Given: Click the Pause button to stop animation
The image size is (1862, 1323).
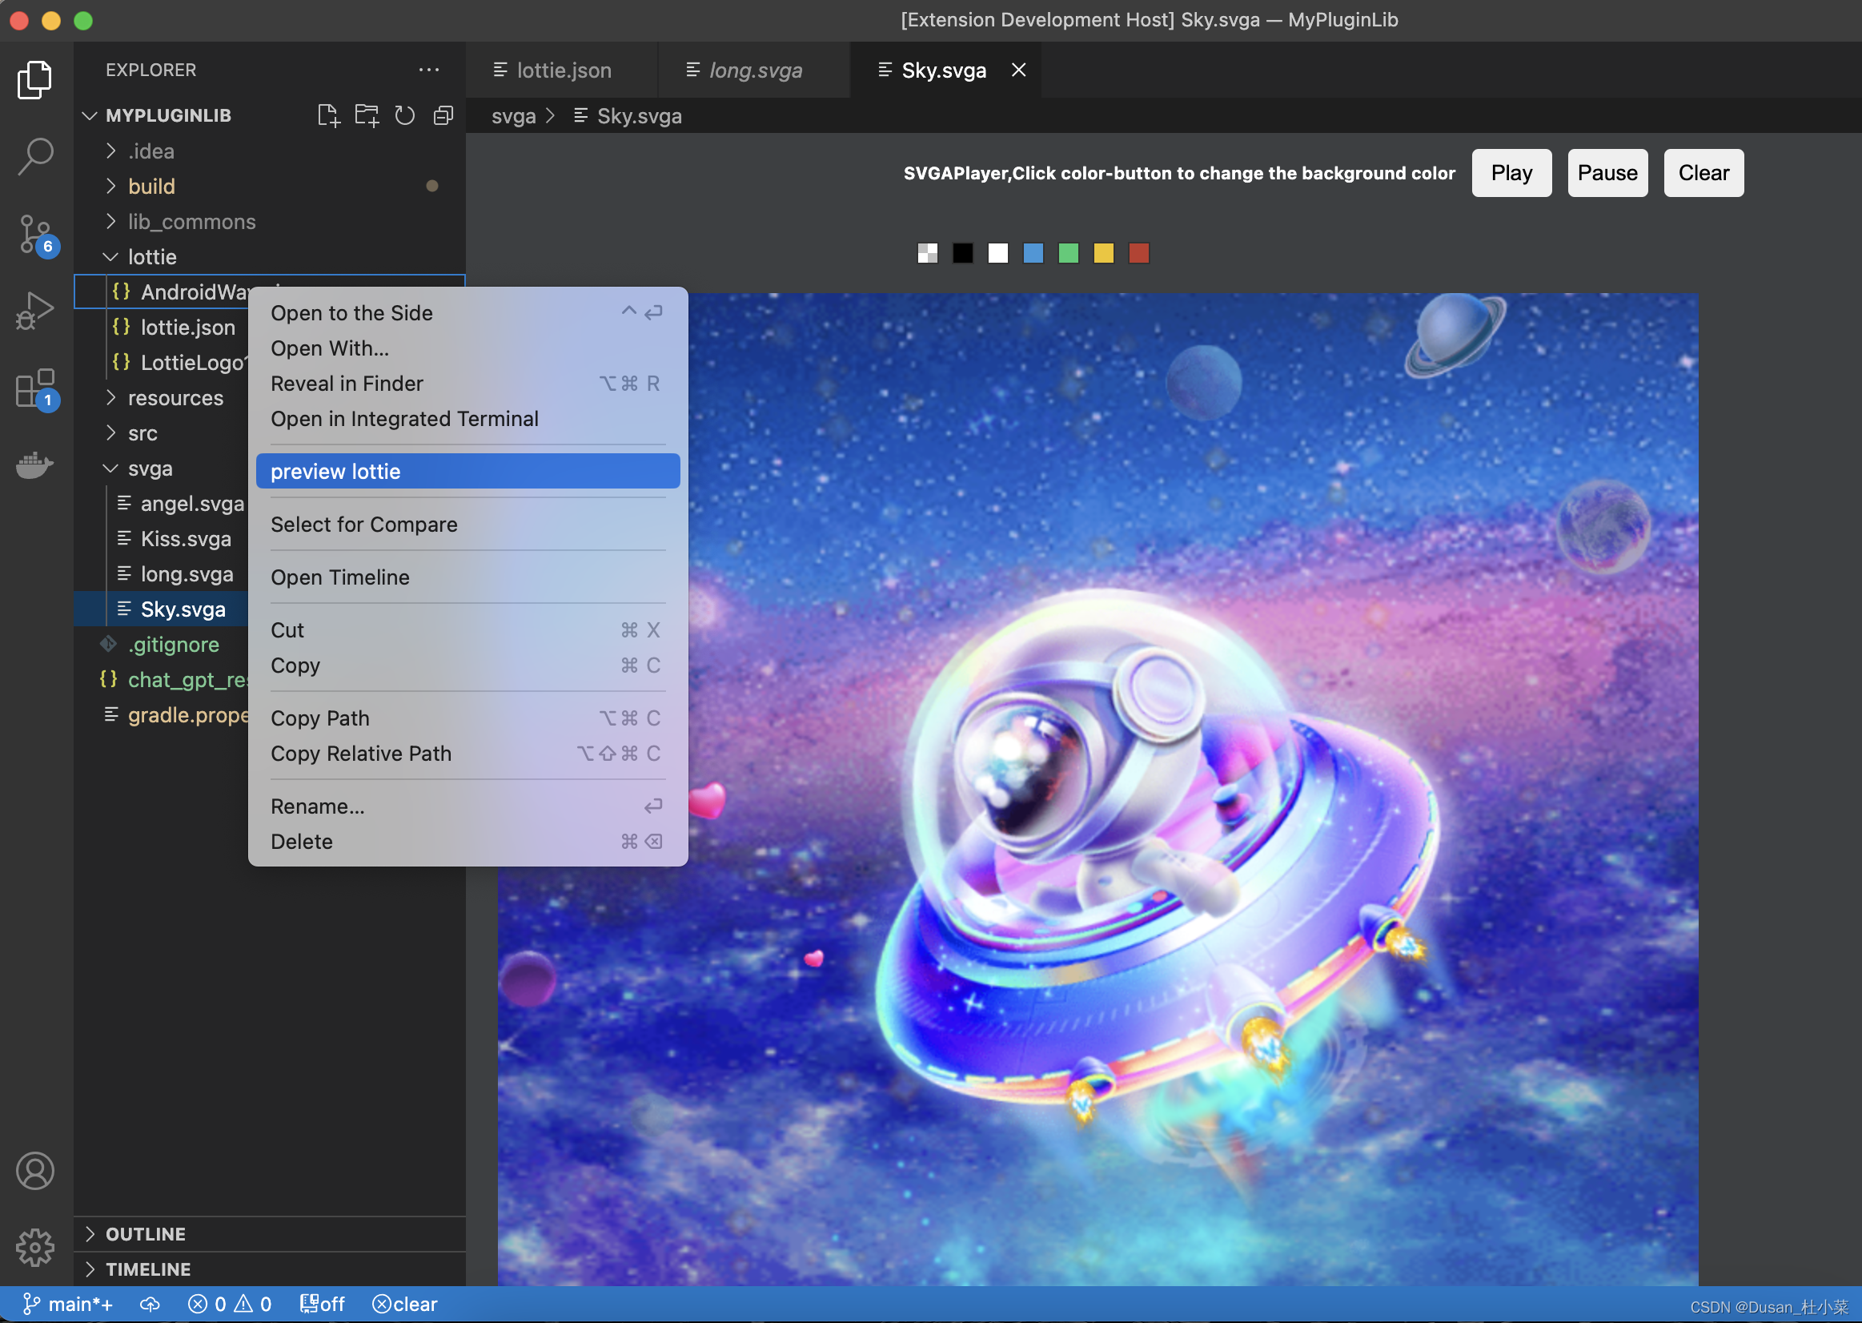Looking at the screenshot, I should tap(1607, 172).
